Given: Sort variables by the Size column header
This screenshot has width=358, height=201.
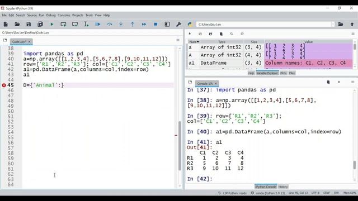Looking at the screenshot, I should point(254,42).
